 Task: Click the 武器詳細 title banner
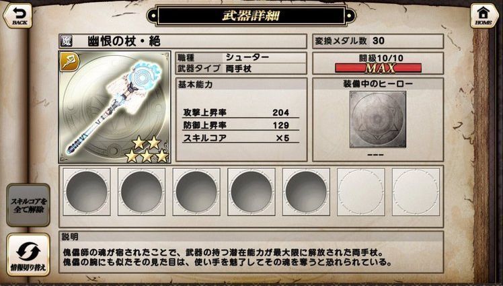pyautogui.click(x=251, y=15)
